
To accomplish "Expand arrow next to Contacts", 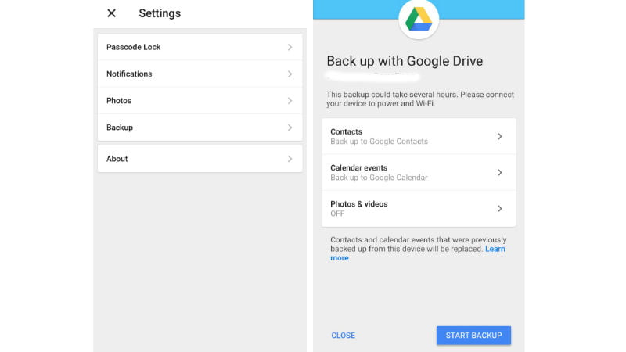I will pos(500,136).
